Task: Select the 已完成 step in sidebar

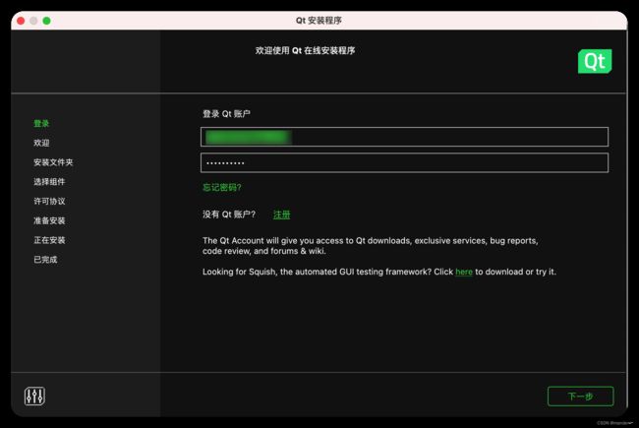Action: click(45, 260)
